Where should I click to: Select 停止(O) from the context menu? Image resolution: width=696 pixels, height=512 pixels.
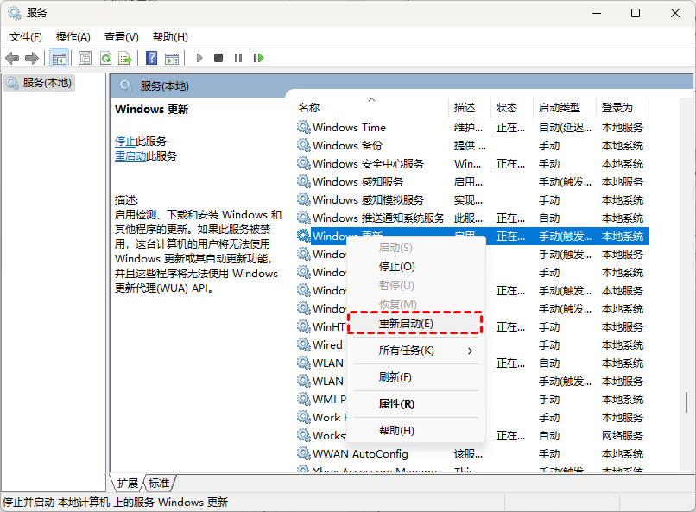pyautogui.click(x=397, y=267)
